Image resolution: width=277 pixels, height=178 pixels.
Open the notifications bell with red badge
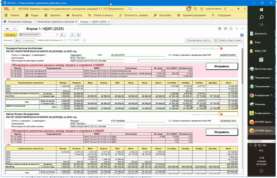(189, 9)
